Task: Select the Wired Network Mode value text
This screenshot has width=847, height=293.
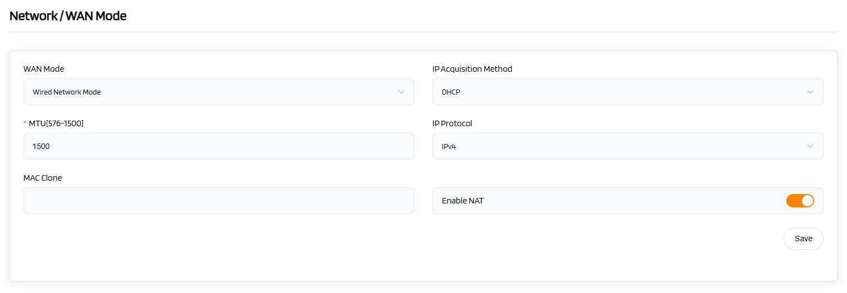Action: click(67, 92)
